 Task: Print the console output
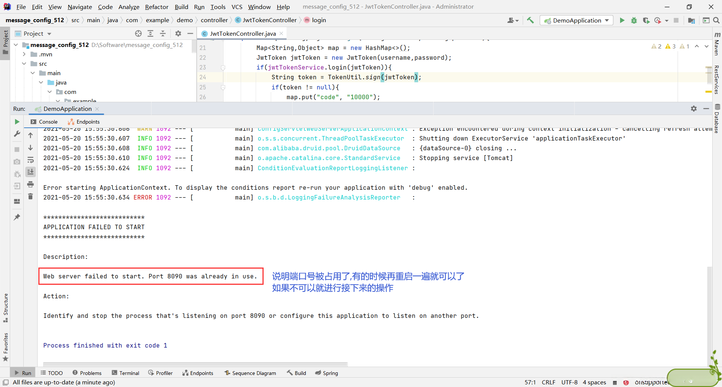30,184
